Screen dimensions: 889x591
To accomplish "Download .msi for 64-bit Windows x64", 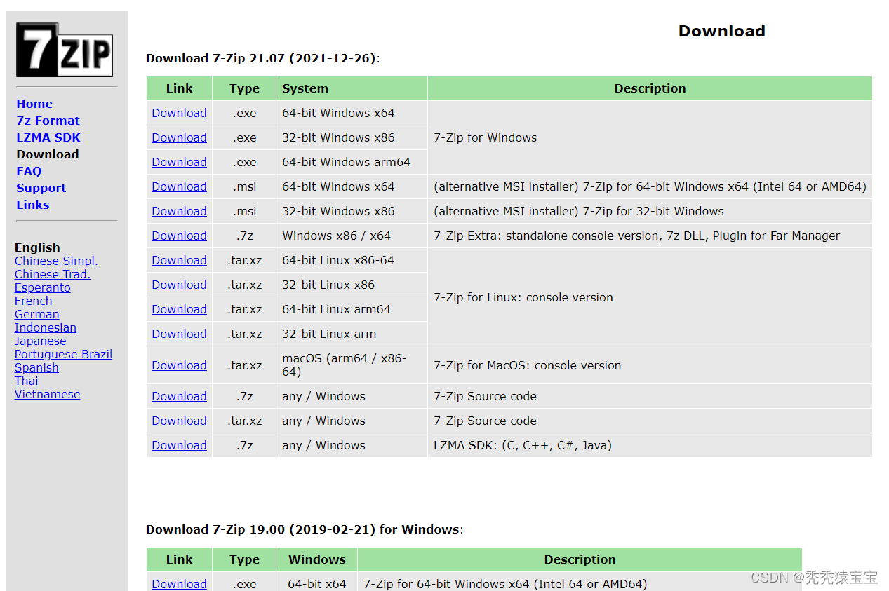I will [179, 186].
